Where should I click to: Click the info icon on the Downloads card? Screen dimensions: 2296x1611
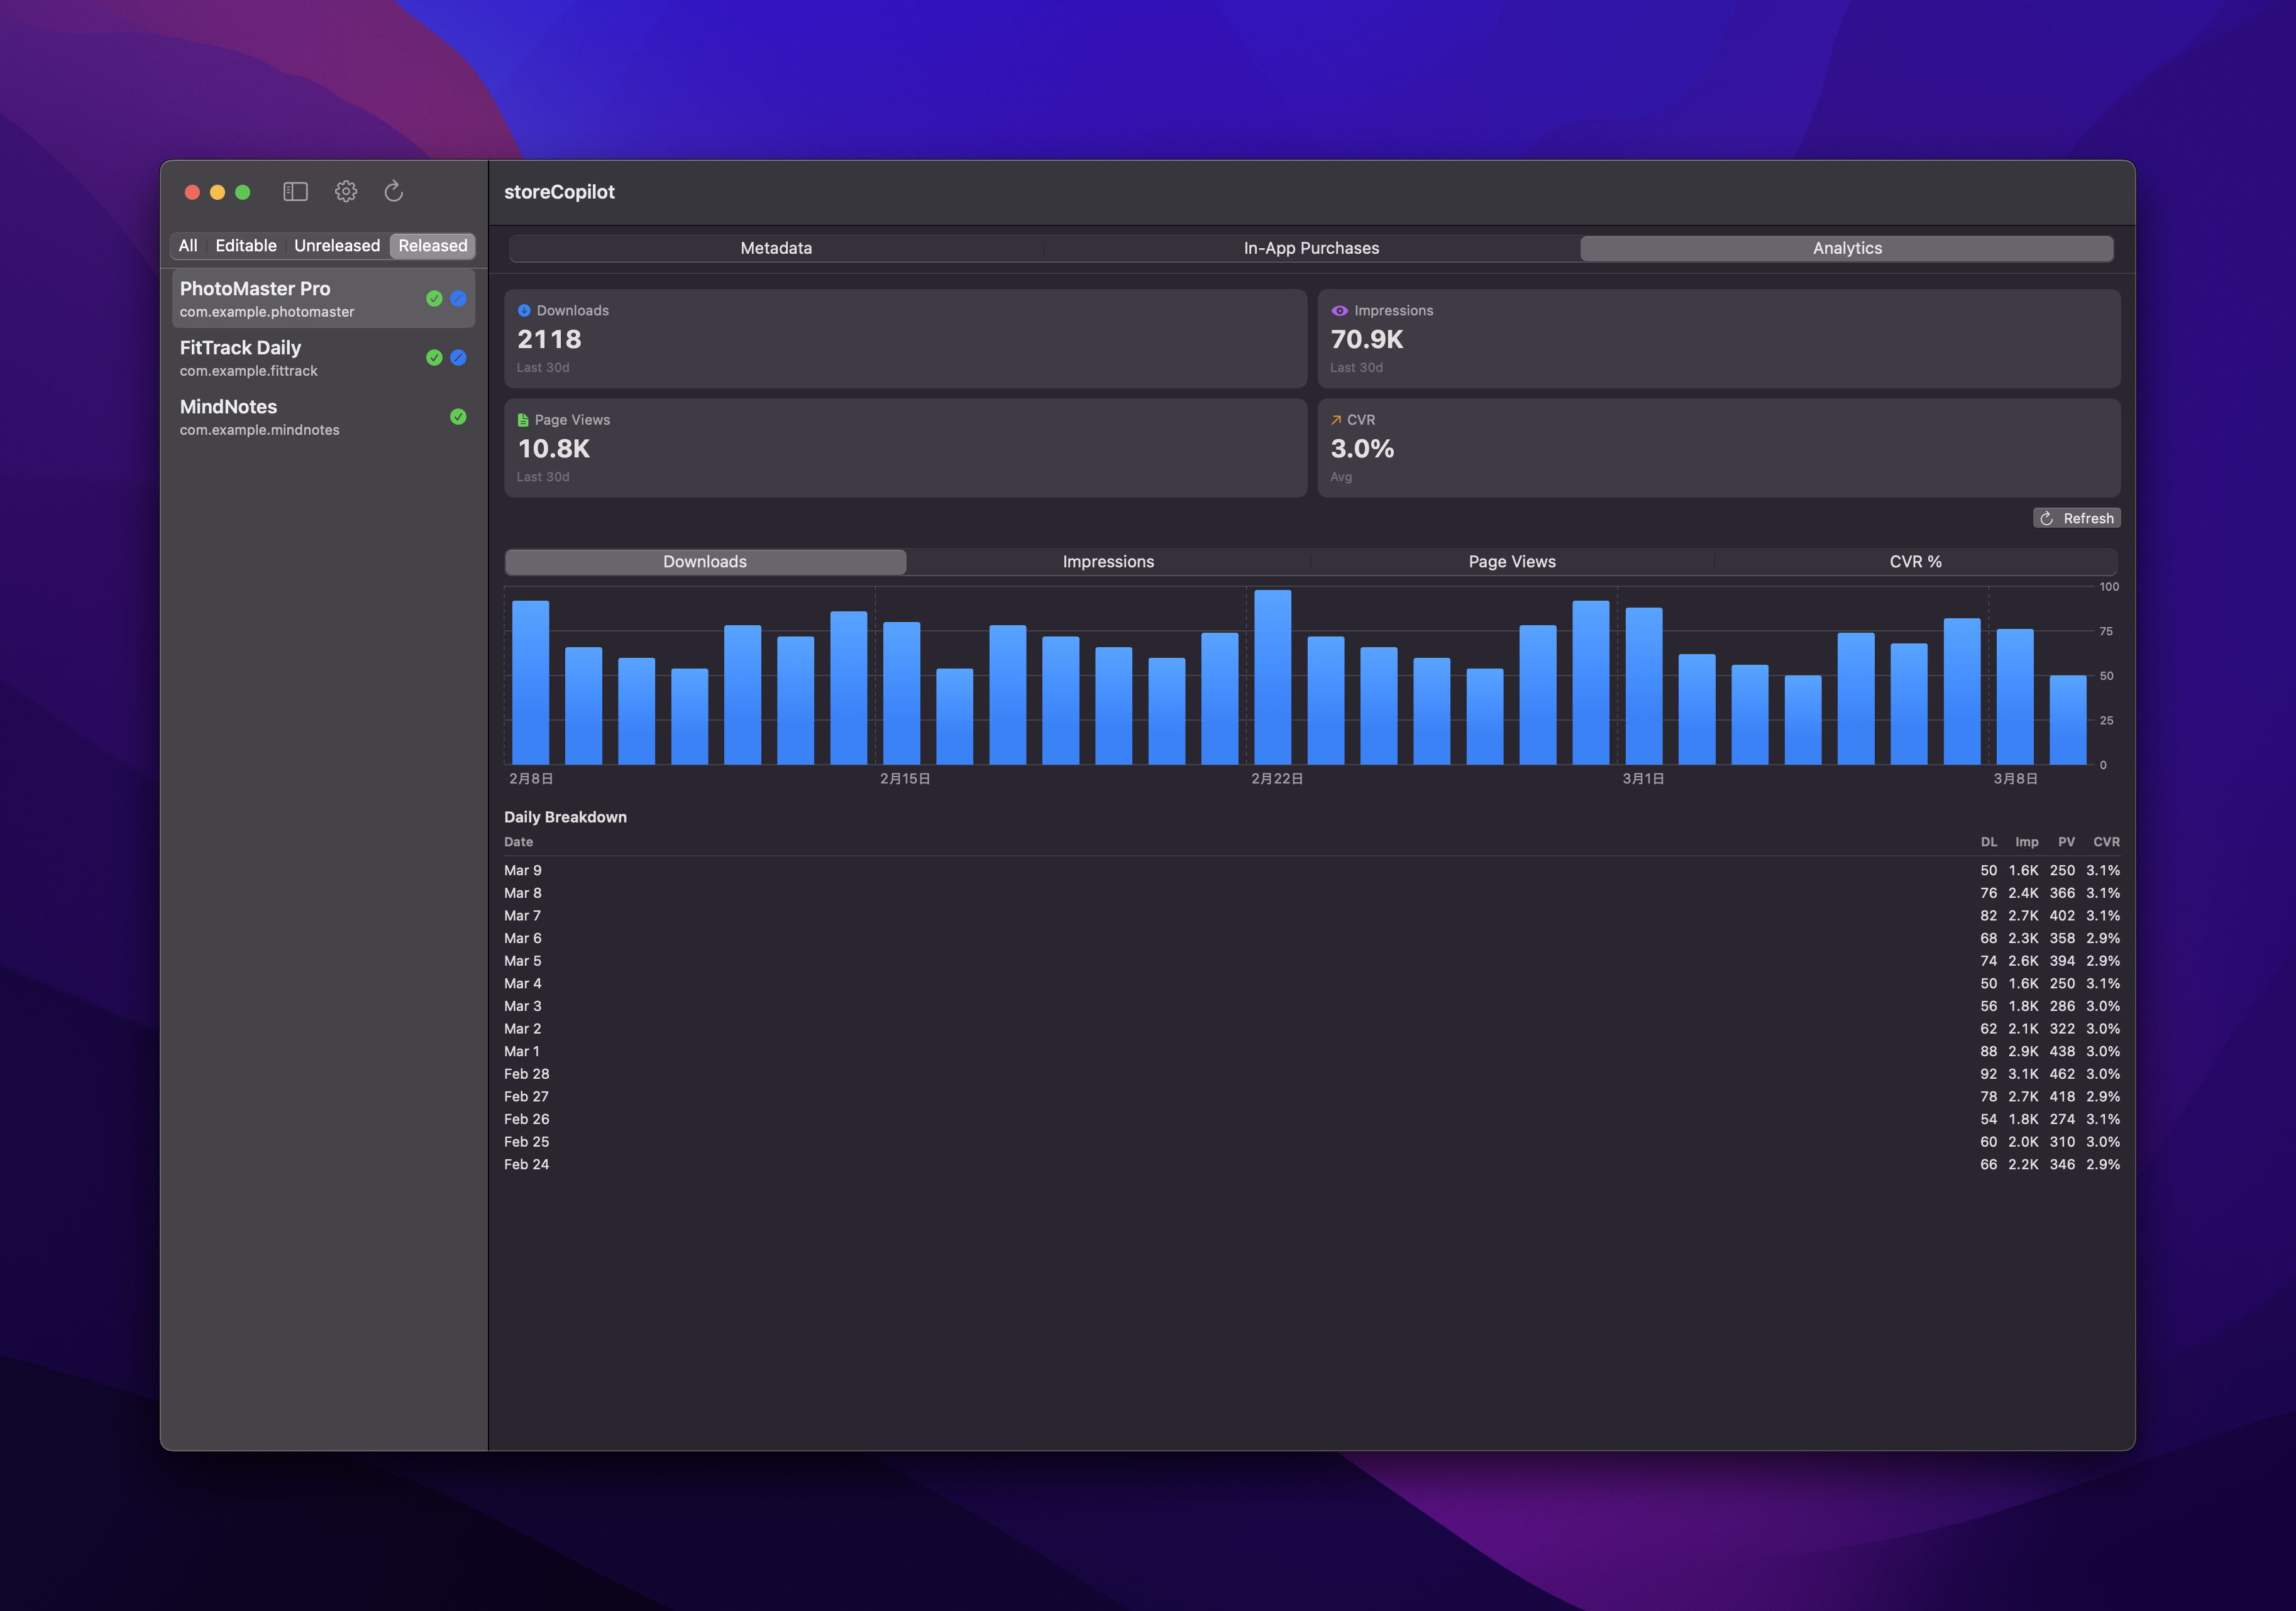524,310
